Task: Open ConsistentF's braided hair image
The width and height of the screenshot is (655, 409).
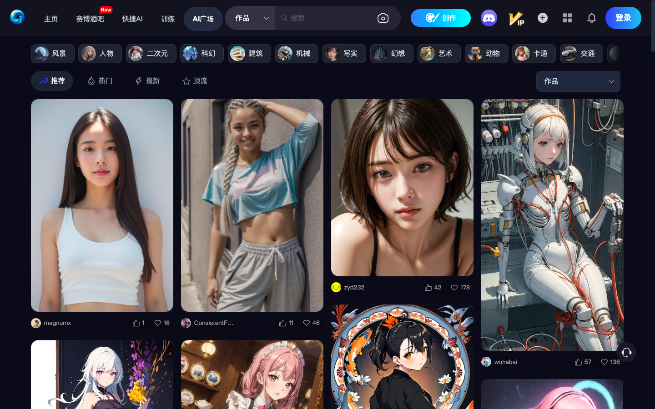Action: click(x=252, y=205)
